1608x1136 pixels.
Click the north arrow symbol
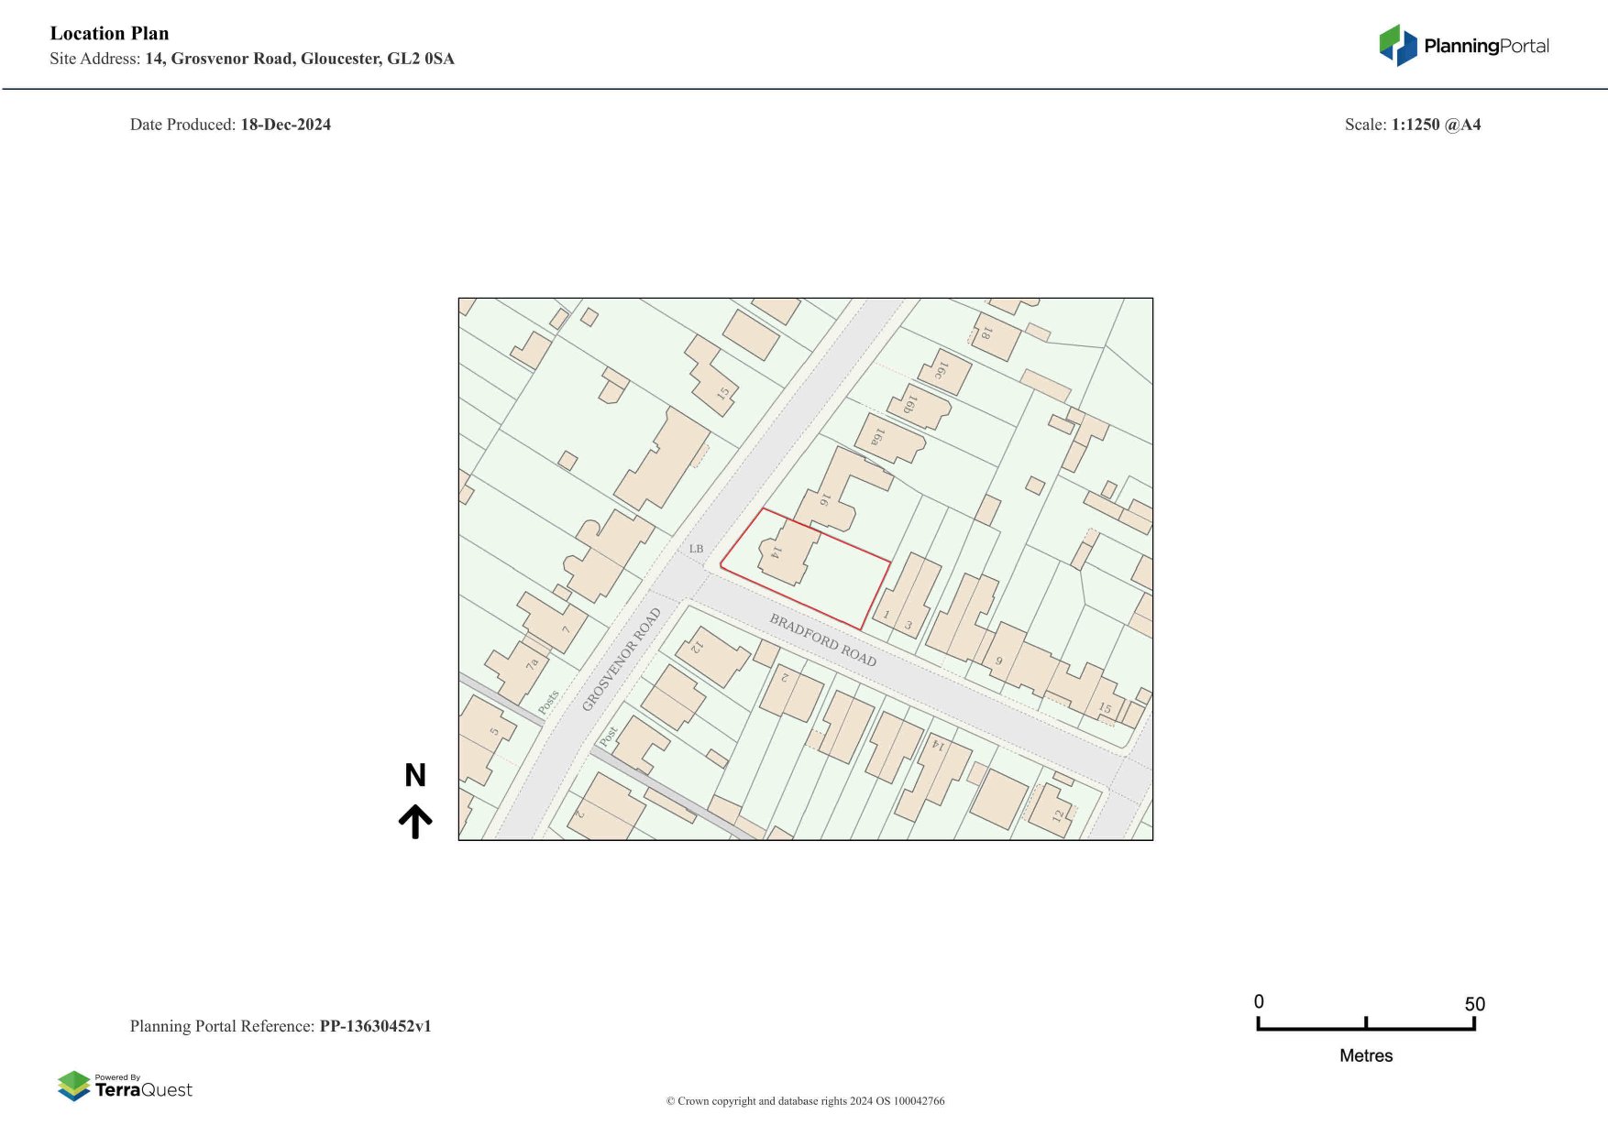415,821
